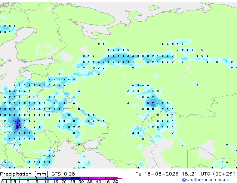Click the 30–35 mm purple legend color
The height and width of the screenshot is (183, 237).
(84, 178)
